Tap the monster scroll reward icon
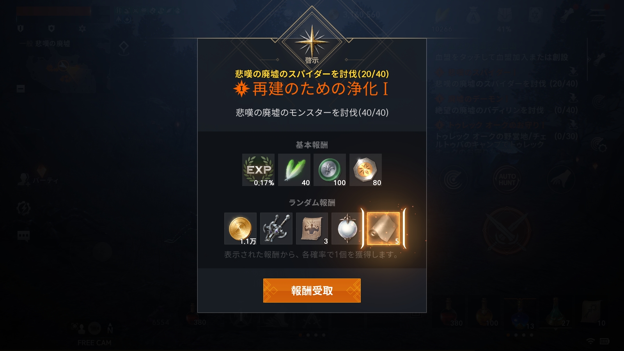 pos(312,229)
